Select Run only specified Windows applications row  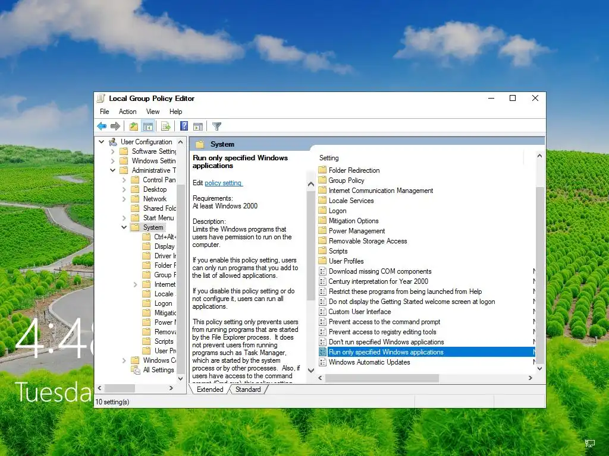(426, 351)
